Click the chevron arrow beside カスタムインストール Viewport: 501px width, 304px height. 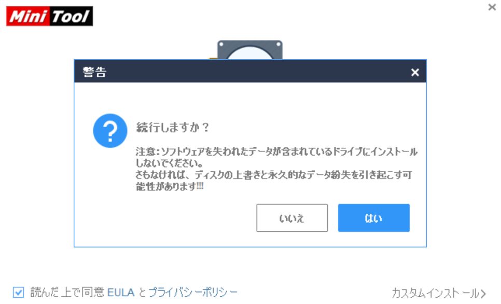click(x=483, y=293)
